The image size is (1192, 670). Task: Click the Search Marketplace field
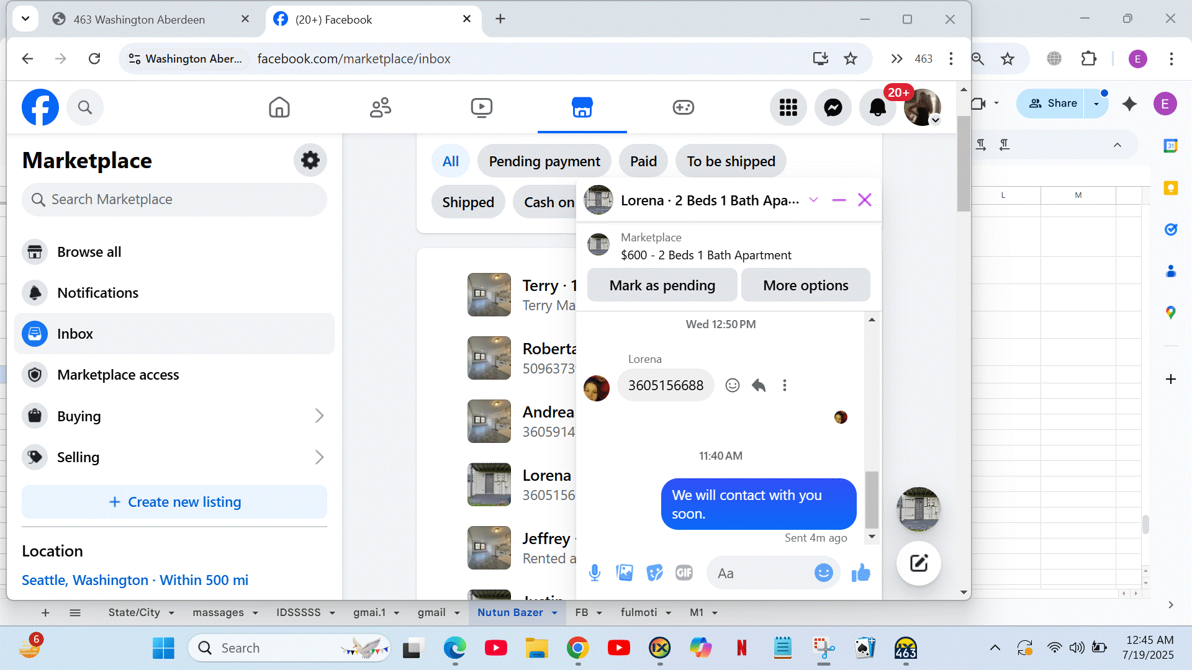point(174,200)
